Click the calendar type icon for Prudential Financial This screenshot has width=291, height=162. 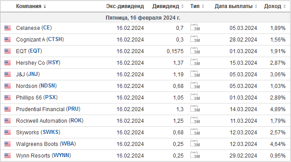click(x=195, y=109)
